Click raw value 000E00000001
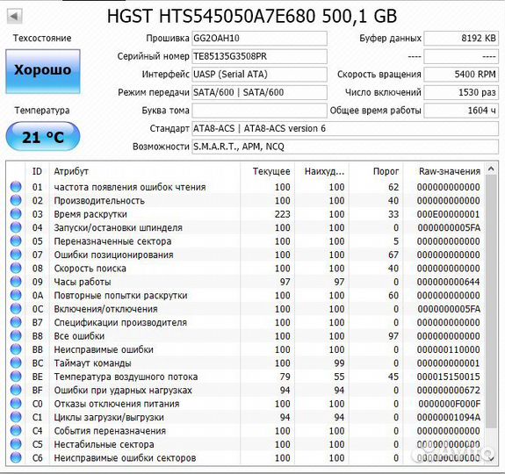505x474 pixels. click(448, 214)
